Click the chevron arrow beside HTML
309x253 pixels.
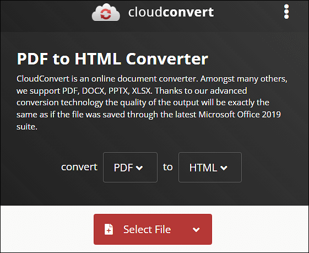pyautogui.click(x=224, y=168)
